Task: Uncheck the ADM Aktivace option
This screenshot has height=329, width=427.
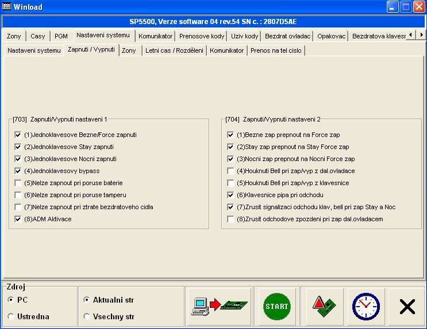Action: click(x=18, y=219)
